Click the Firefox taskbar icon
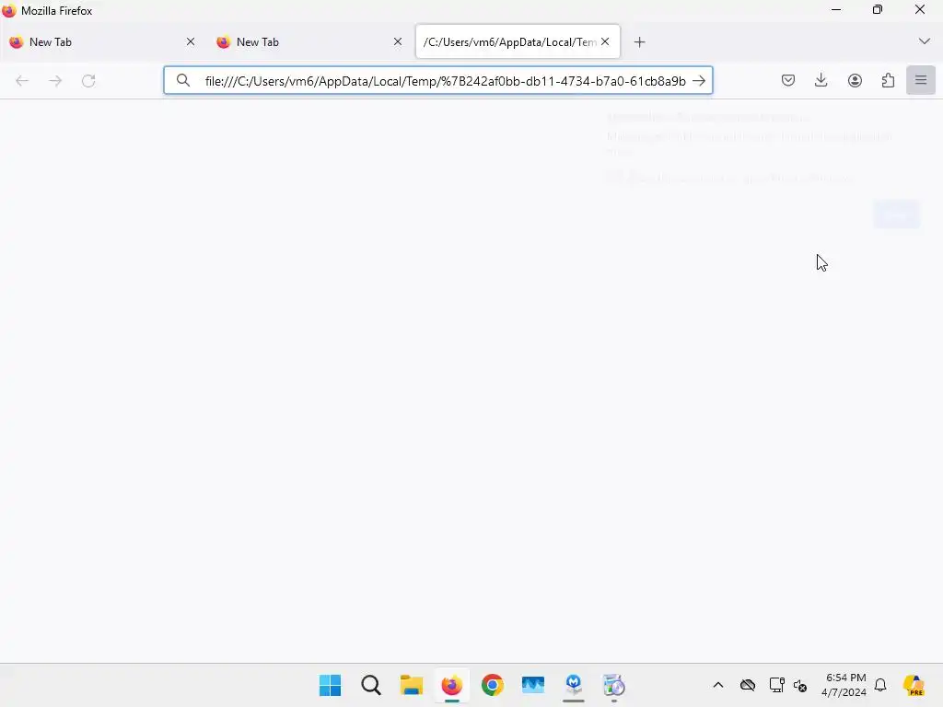The image size is (943, 707). tap(451, 685)
